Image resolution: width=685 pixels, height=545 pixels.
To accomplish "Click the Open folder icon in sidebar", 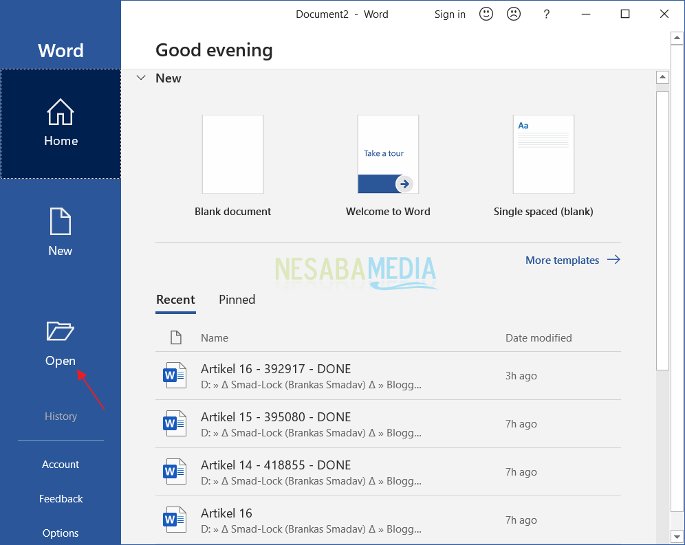I will 61,331.
